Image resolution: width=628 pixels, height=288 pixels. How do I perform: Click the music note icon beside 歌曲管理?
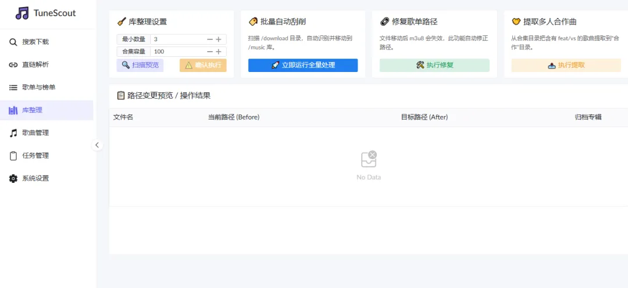(13, 133)
